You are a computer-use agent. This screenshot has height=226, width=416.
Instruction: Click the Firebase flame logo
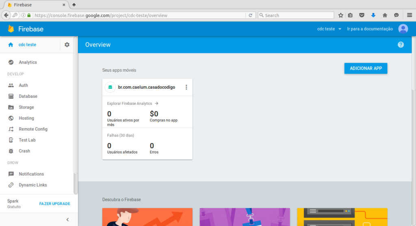tap(11, 29)
